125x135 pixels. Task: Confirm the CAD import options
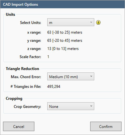[106, 126]
